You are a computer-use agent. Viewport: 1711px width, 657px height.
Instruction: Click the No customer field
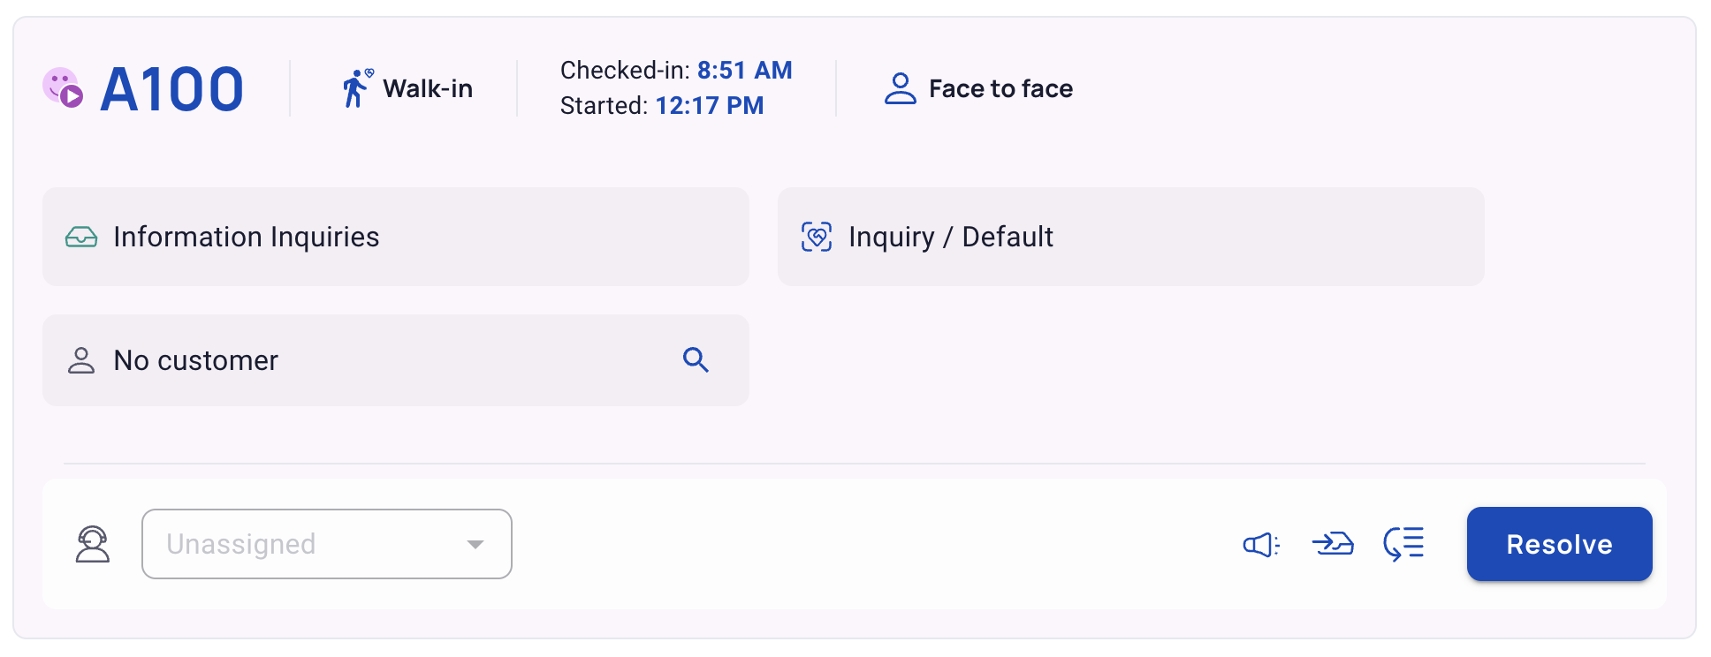pos(396,360)
